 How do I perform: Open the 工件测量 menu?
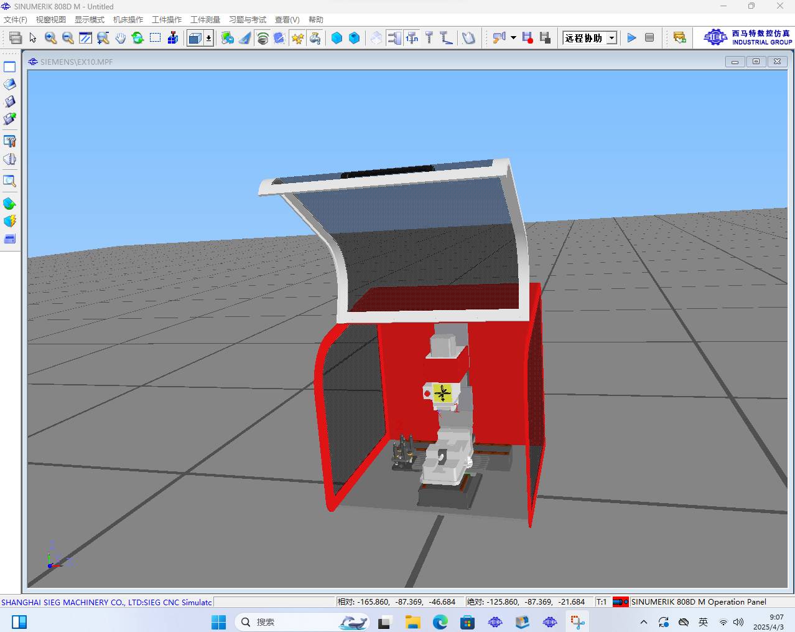(205, 20)
